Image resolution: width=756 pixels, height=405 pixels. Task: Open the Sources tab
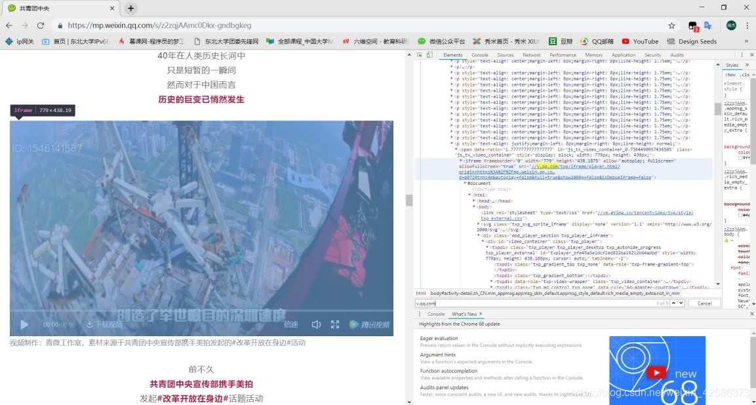(x=506, y=55)
